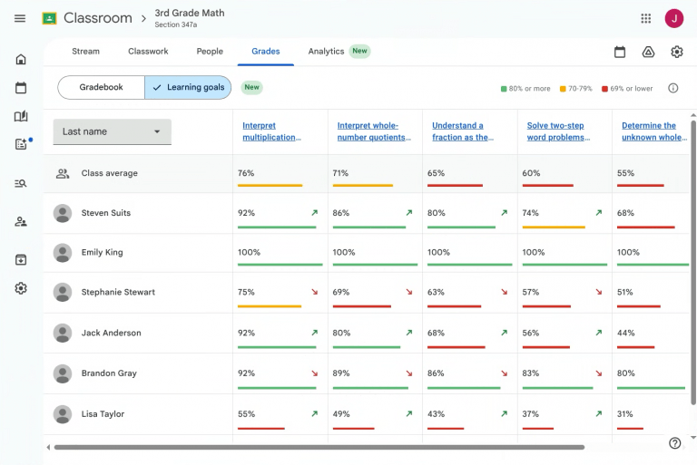Open the class calendar icon beside the Drive icon
Screen dimensions: 697x465
coord(620,52)
